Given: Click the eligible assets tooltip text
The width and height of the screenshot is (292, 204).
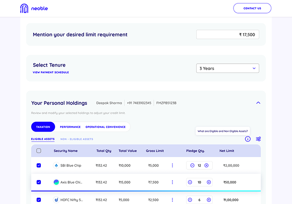Looking at the screenshot, I should pyautogui.click(x=223, y=131).
